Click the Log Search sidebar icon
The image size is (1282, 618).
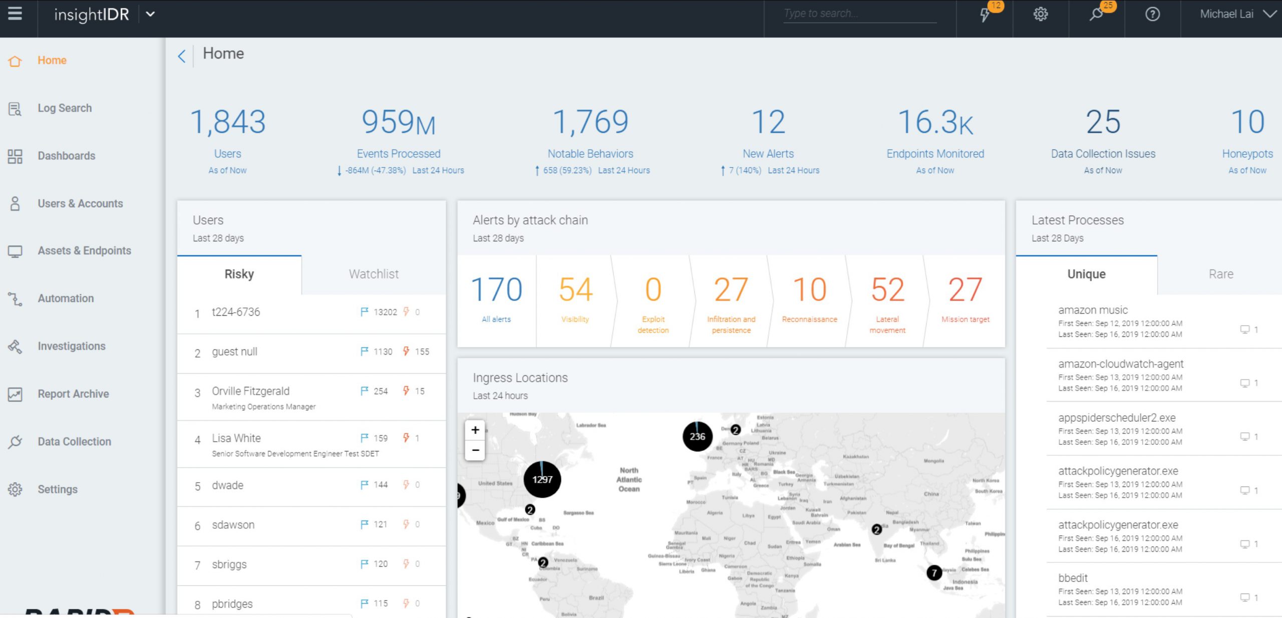[15, 108]
